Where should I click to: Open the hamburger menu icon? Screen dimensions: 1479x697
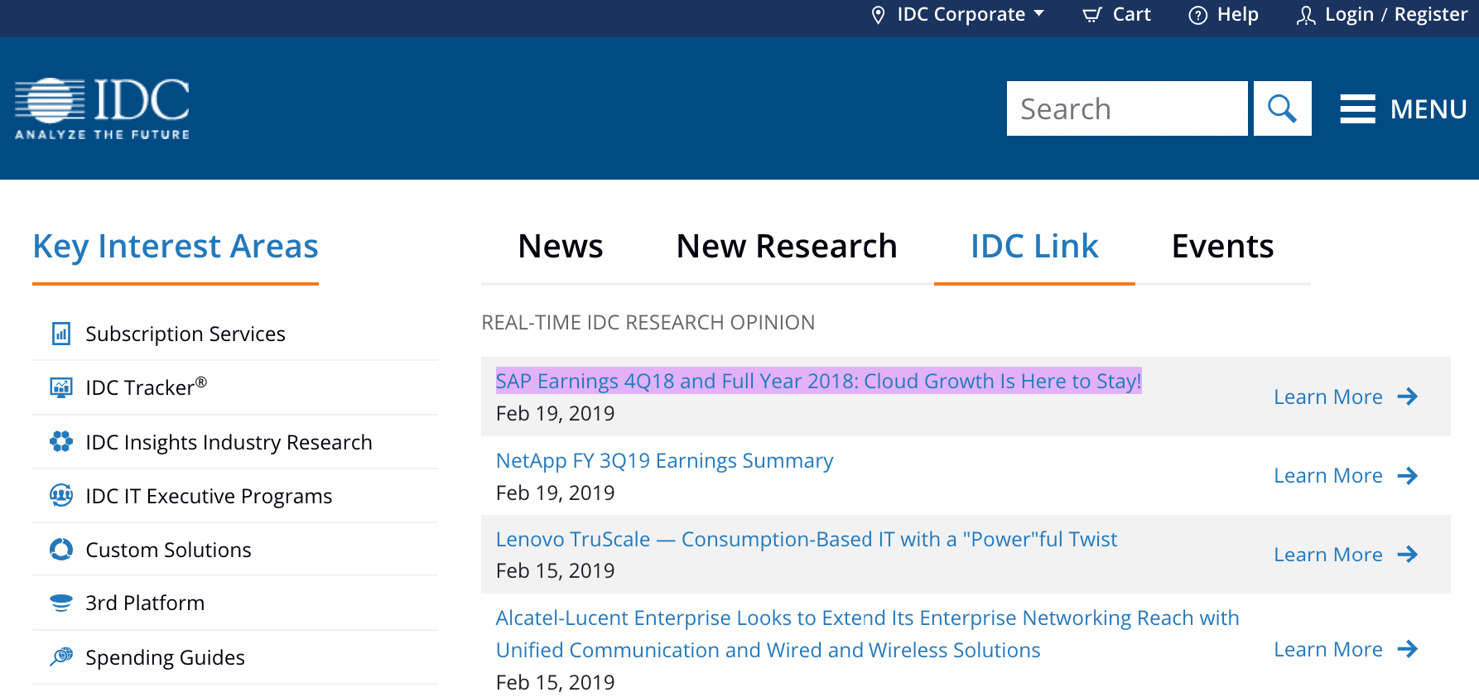(x=1358, y=108)
